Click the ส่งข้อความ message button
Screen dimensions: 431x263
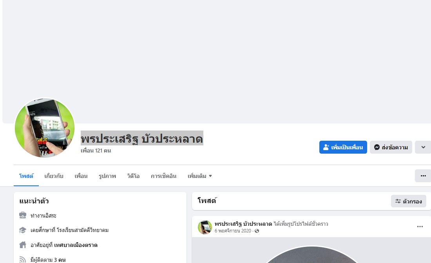point(391,147)
